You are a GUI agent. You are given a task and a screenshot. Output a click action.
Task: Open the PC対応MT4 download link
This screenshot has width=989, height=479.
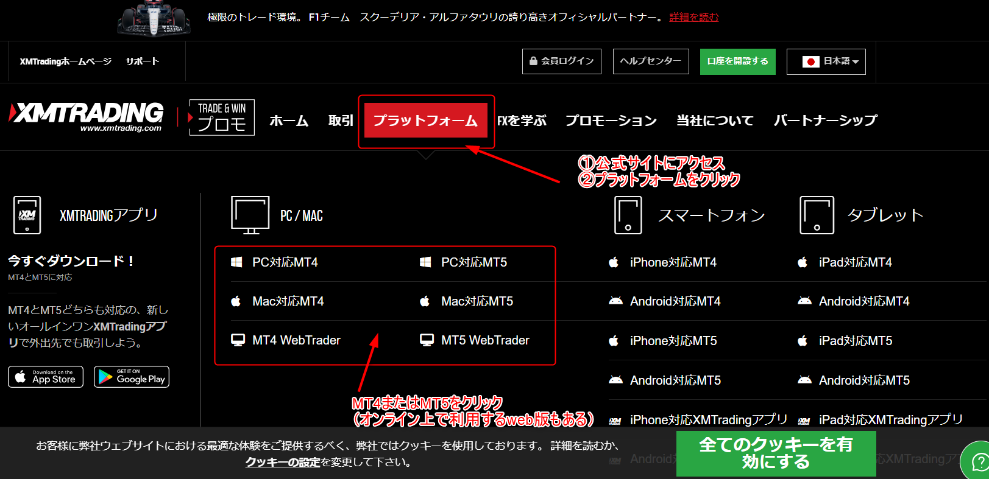point(285,262)
